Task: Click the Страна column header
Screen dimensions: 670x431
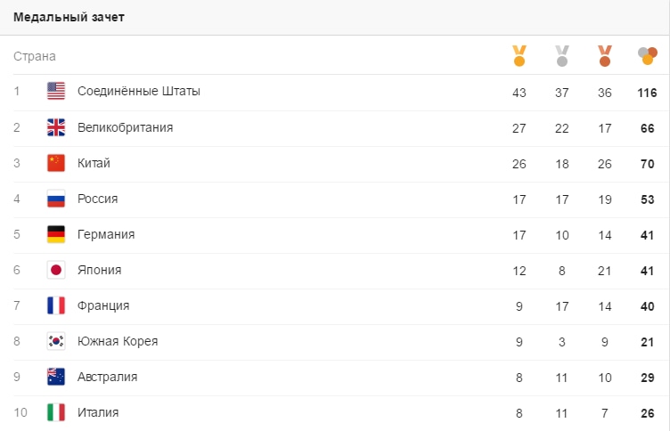Action: [35, 56]
